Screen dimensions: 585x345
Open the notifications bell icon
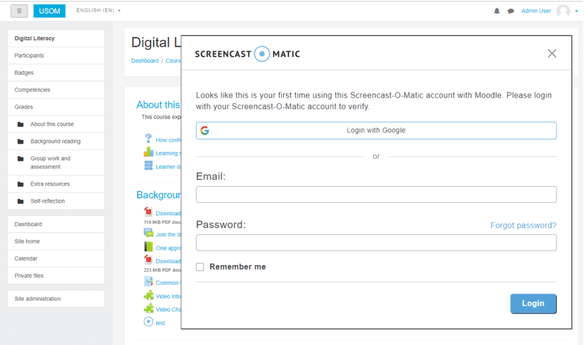496,11
